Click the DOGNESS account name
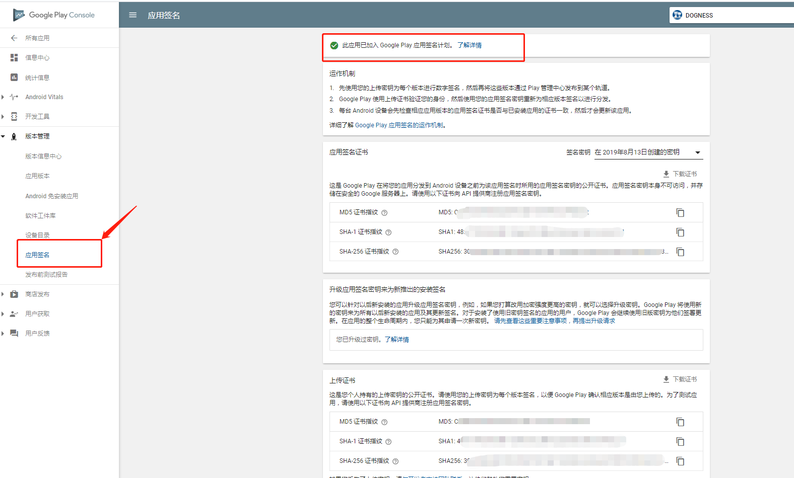 coord(699,16)
